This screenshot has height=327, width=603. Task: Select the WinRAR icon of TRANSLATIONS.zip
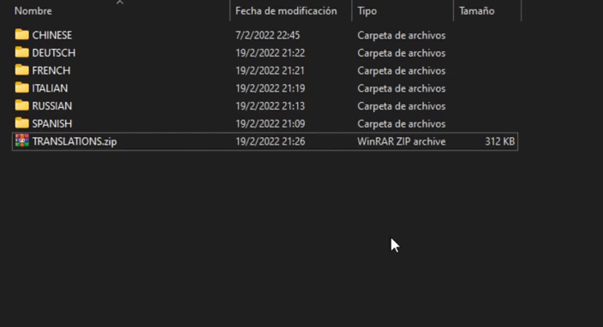click(x=22, y=140)
